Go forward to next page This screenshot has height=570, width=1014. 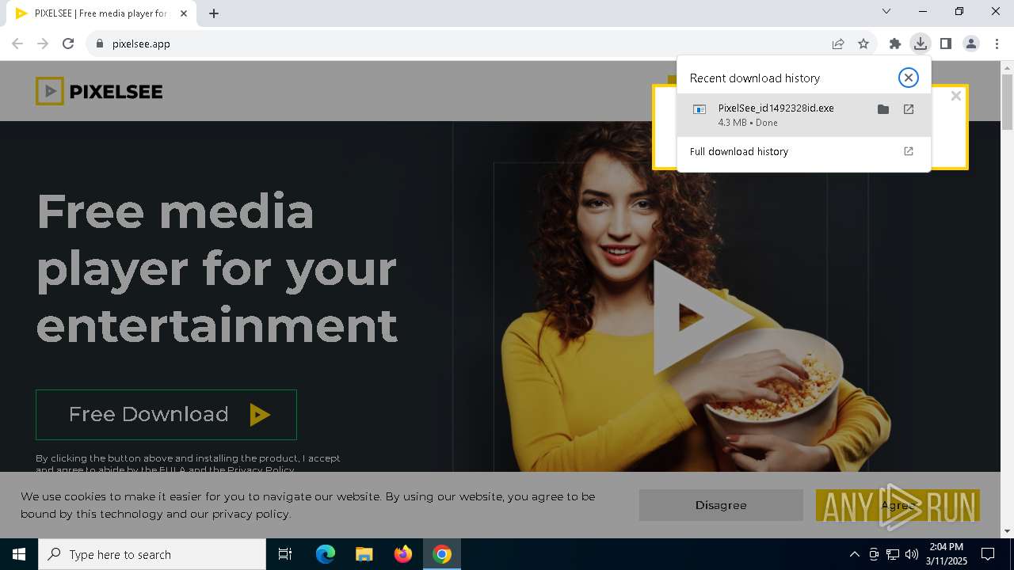tap(43, 44)
